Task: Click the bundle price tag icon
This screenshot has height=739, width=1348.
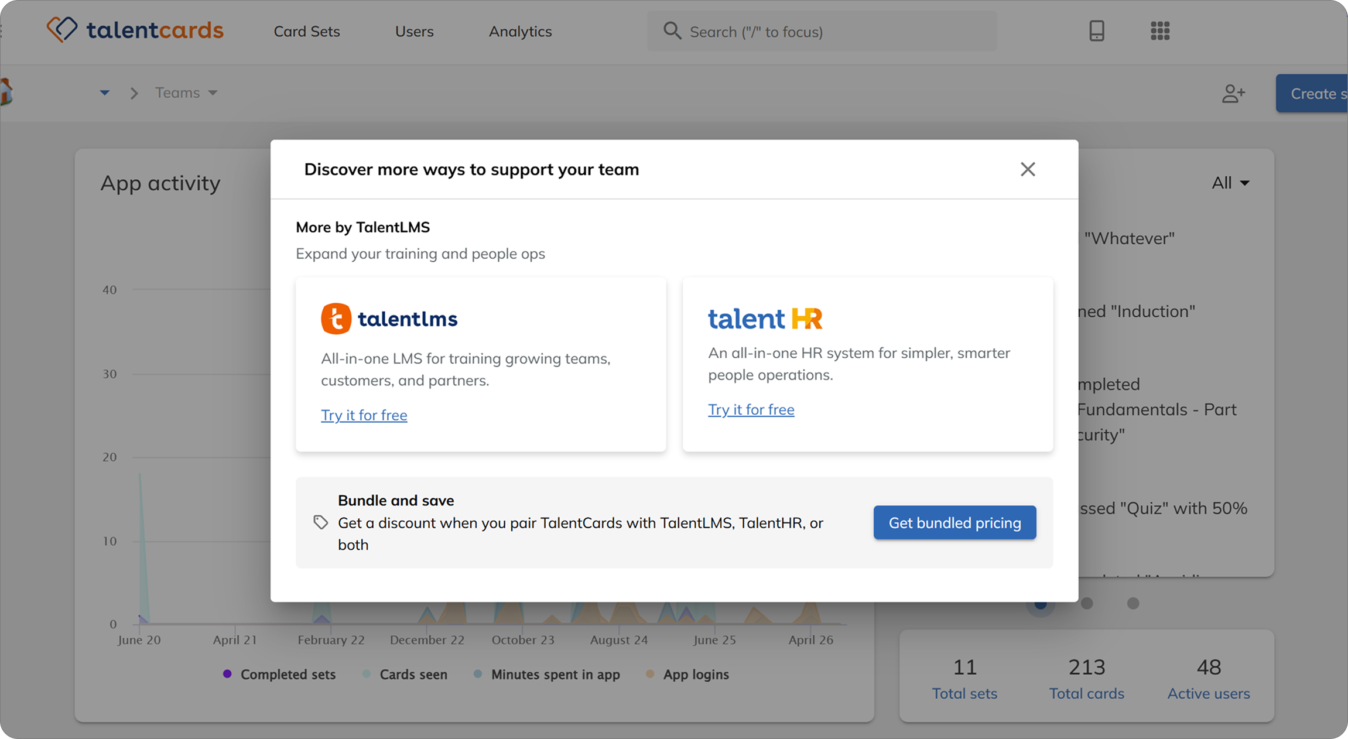Action: [x=320, y=522]
